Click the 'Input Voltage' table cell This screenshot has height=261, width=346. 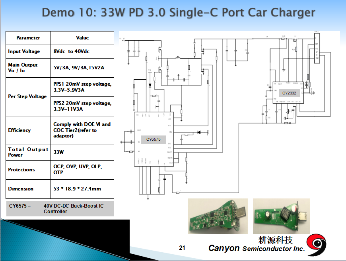pyautogui.click(x=28, y=51)
